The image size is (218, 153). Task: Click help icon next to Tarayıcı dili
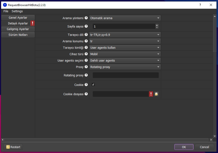coord(86,35)
